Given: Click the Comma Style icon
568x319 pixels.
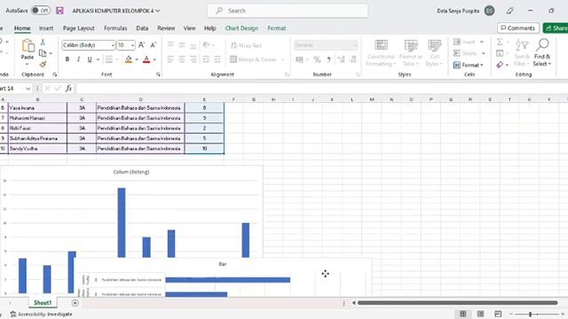Looking at the screenshot, I should coord(328,59).
